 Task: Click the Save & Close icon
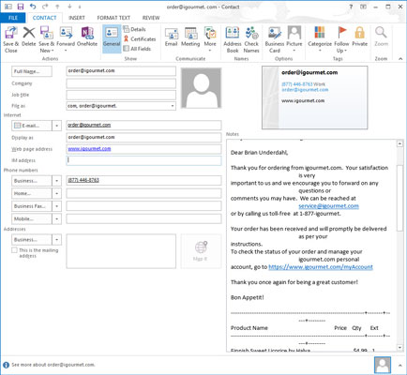(x=11, y=39)
